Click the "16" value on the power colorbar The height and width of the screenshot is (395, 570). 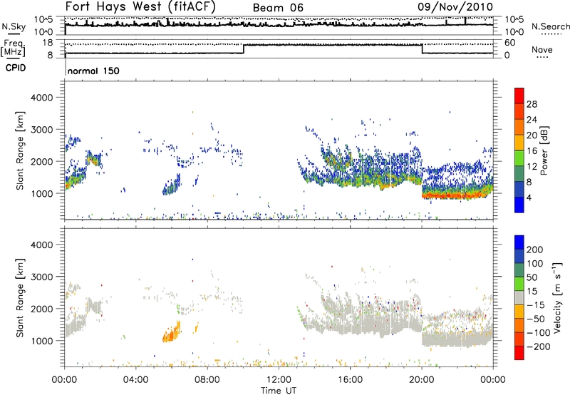point(532,151)
